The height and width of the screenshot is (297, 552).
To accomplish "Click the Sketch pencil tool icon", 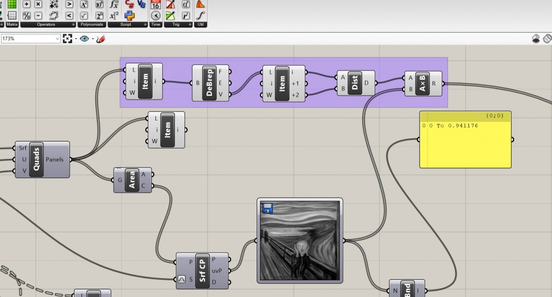I will pos(101,39).
